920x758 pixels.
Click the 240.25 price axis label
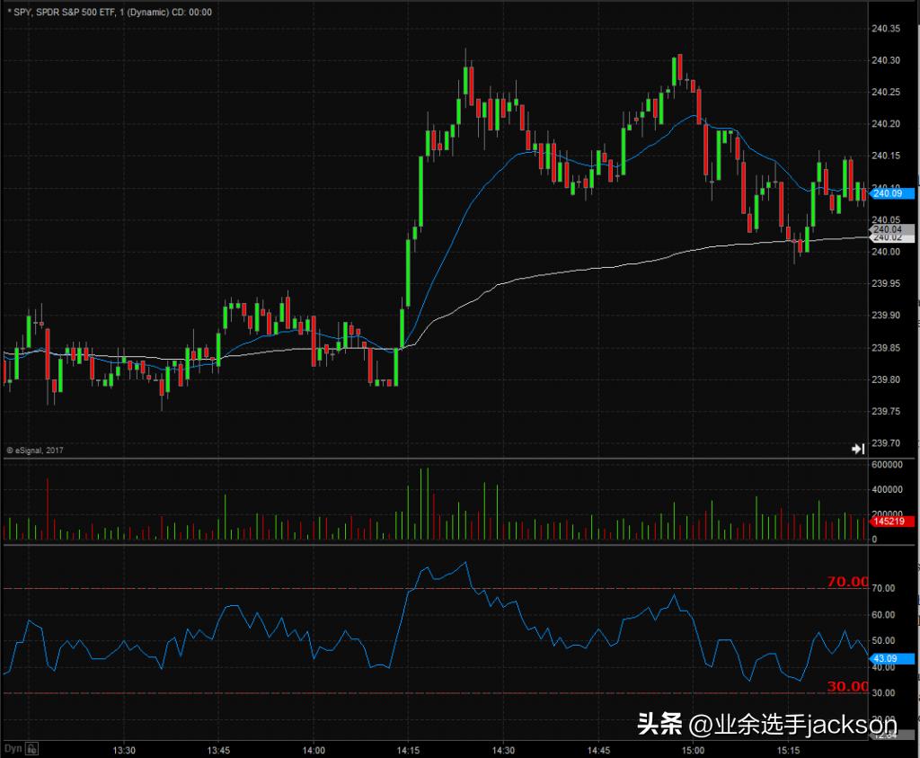point(885,93)
